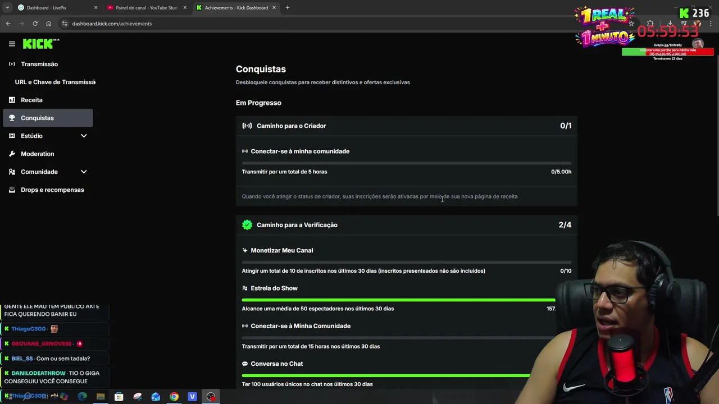Switch to the Dashboard - LivePix tab
Image resolution: width=719 pixels, height=404 pixels.
(57, 8)
